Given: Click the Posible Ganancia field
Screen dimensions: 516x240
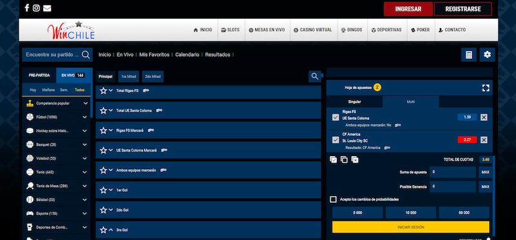Looking at the screenshot, I should click(453, 186).
